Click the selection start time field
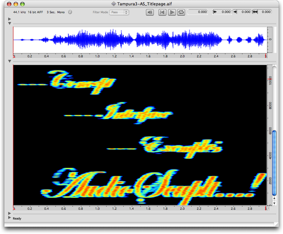Viewport: 283px width, 234px height. tap(225, 12)
